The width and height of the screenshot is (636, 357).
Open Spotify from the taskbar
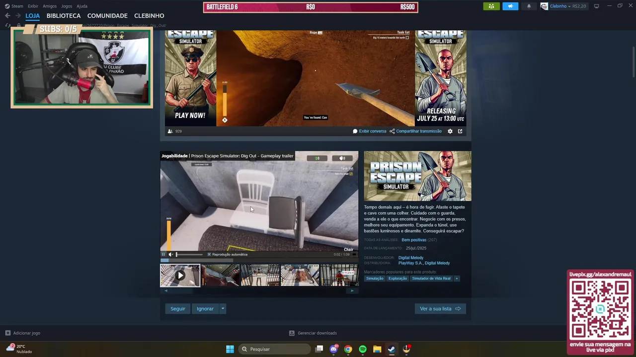(x=363, y=349)
